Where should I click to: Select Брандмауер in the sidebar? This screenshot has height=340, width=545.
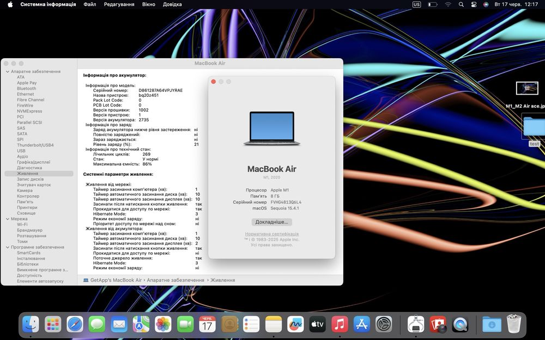coord(29,230)
